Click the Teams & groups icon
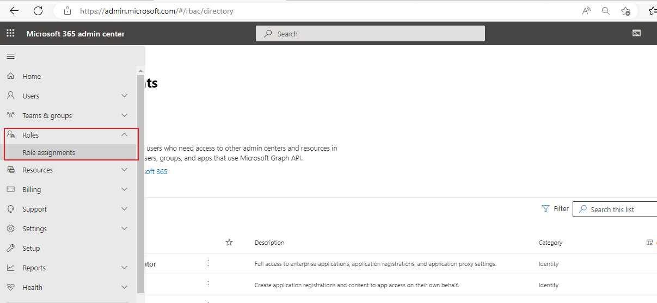 [10, 115]
